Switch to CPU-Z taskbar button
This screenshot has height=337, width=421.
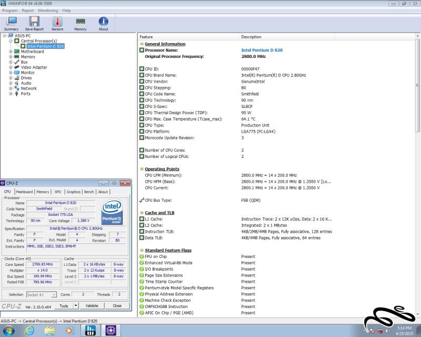[111, 330]
